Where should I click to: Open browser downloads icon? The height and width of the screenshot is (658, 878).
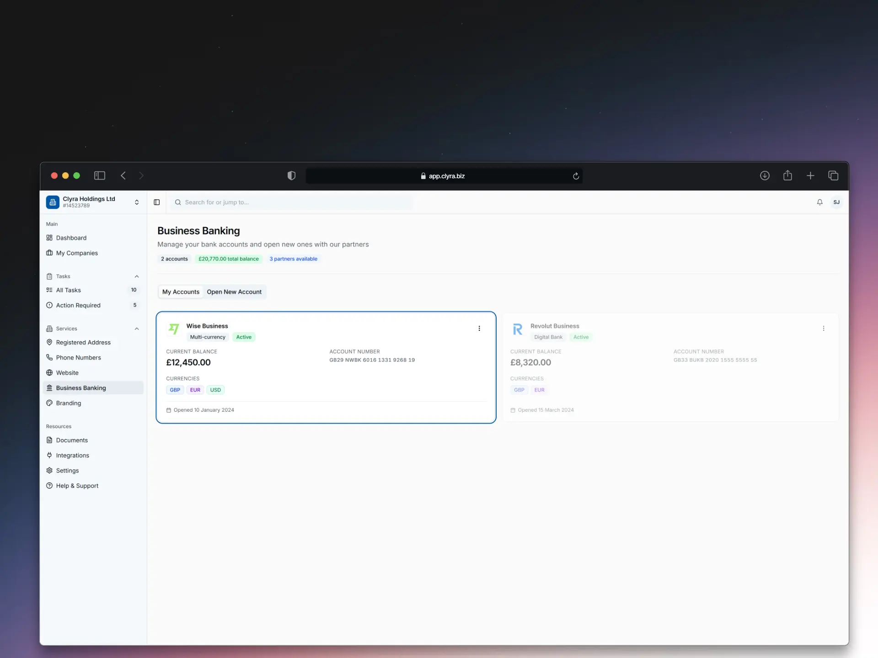(x=765, y=175)
